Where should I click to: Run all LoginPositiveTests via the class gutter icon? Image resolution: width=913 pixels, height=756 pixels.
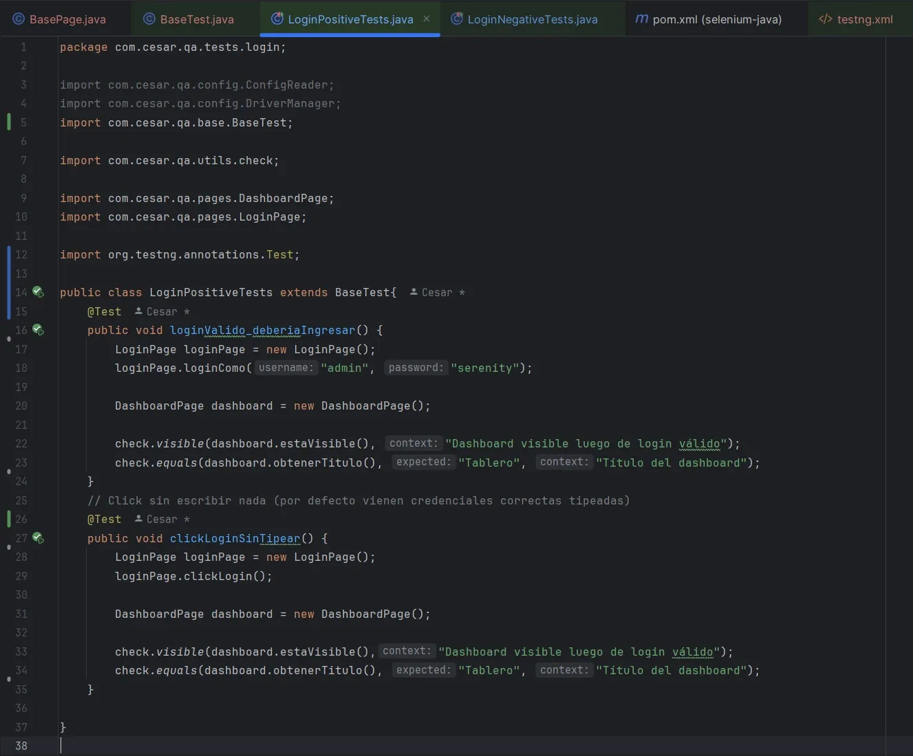[39, 292]
